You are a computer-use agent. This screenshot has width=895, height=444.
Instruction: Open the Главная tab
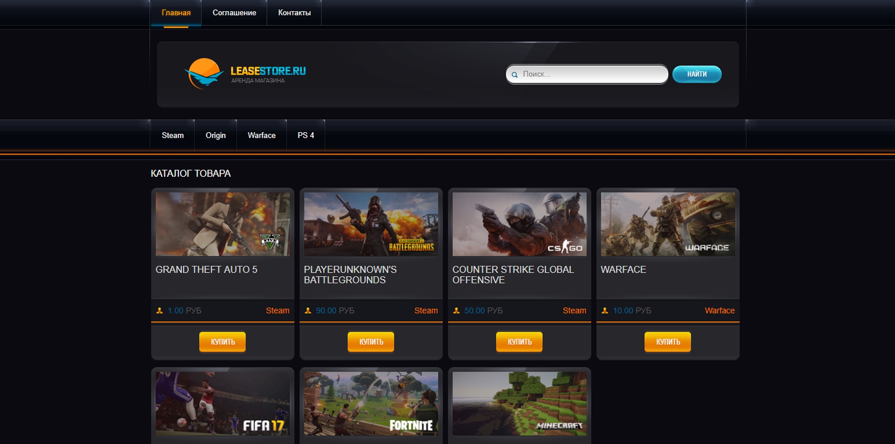[176, 13]
